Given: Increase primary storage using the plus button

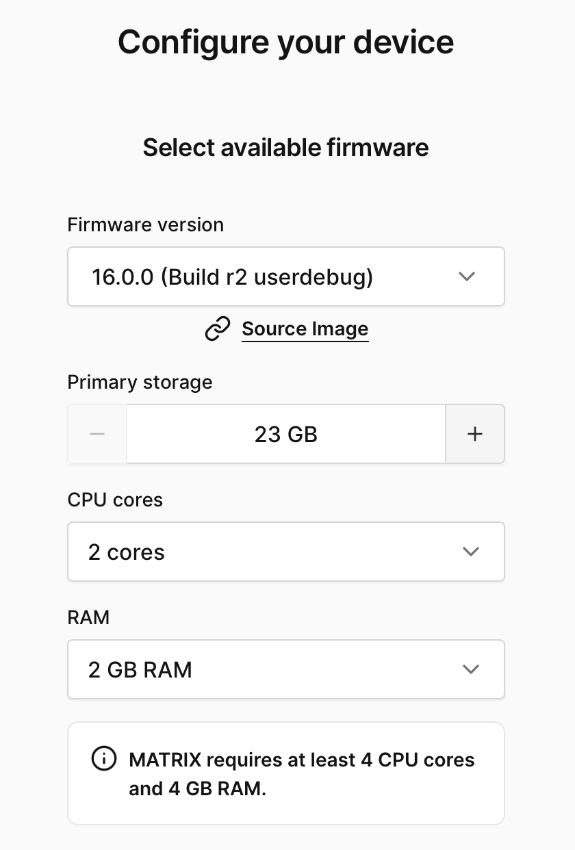Looking at the screenshot, I should point(475,433).
